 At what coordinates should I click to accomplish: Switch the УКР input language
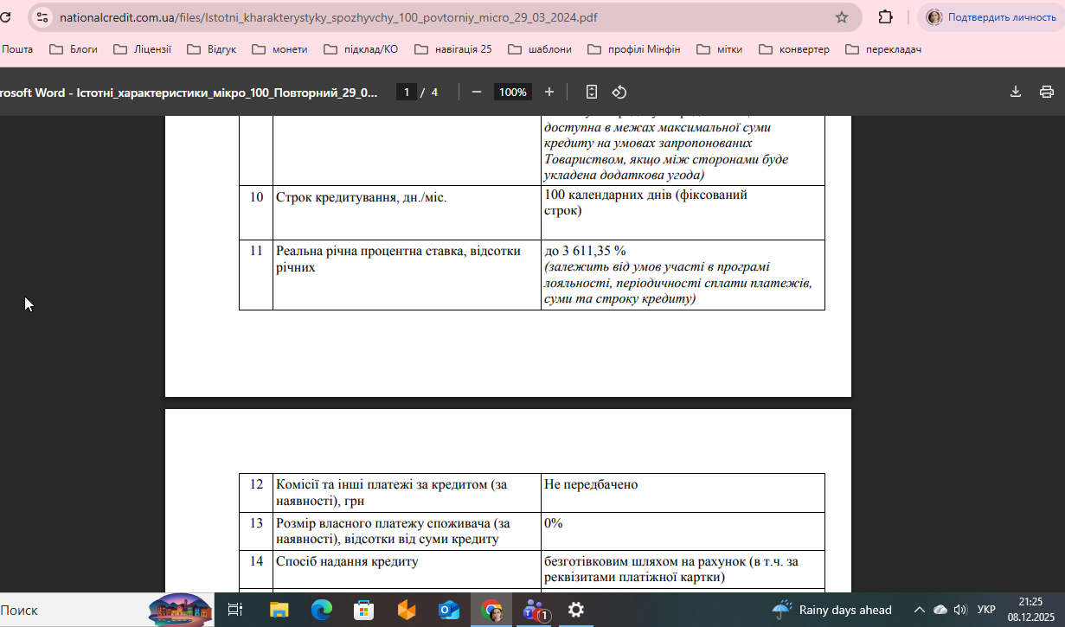click(986, 610)
